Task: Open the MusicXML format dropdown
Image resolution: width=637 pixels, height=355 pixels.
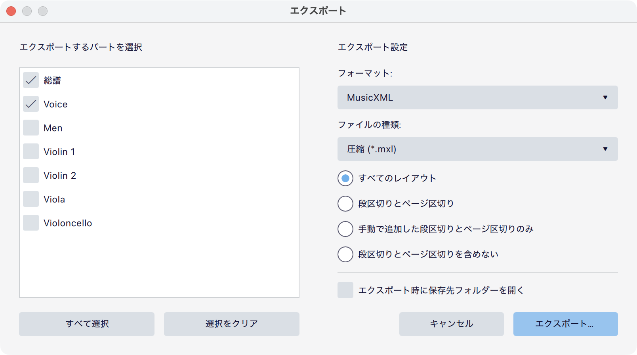Action: coord(478,97)
